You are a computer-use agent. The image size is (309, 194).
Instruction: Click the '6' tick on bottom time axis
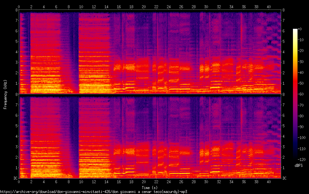56,182
